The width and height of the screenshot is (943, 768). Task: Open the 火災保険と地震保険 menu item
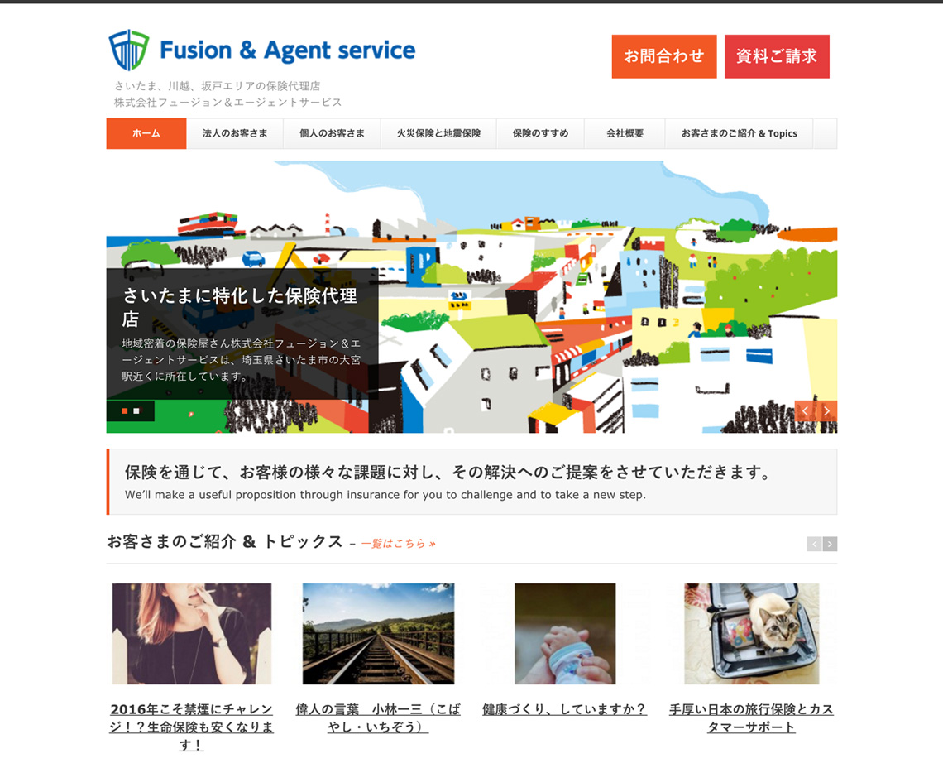438,133
